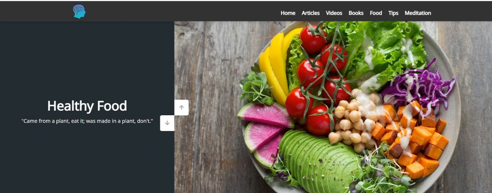Click the Healthy Food heading
This screenshot has width=492, height=193.
point(87,106)
